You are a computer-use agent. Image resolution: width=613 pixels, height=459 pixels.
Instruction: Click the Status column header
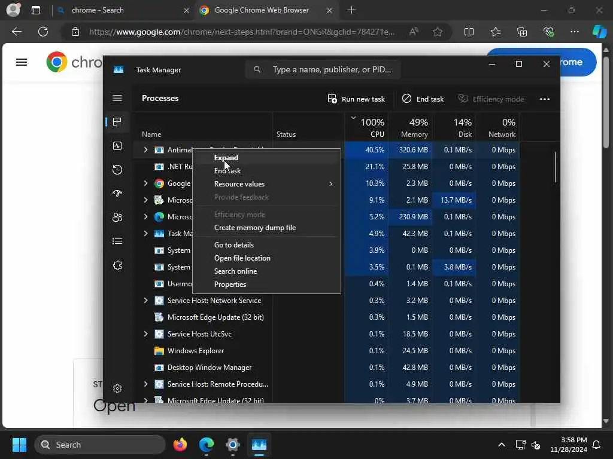(308, 127)
